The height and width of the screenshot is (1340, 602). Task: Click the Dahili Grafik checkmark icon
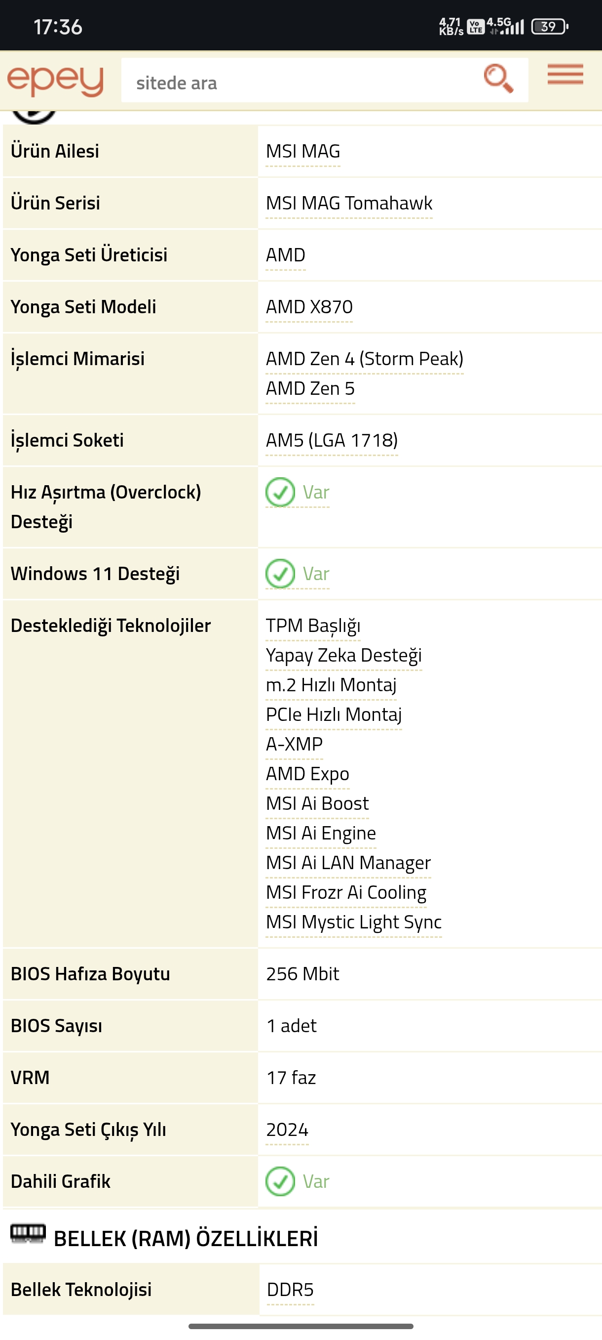point(280,1181)
